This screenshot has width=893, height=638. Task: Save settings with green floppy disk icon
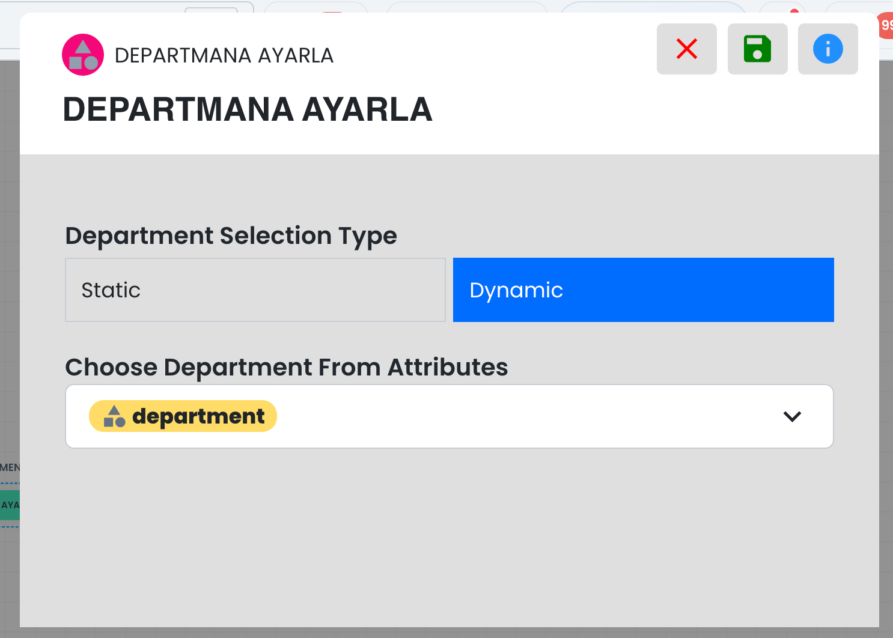pyautogui.click(x=757, y=49)
